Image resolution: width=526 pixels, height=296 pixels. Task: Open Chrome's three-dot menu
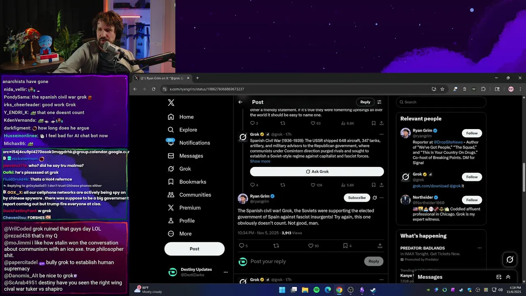click(x=520, y=89)
